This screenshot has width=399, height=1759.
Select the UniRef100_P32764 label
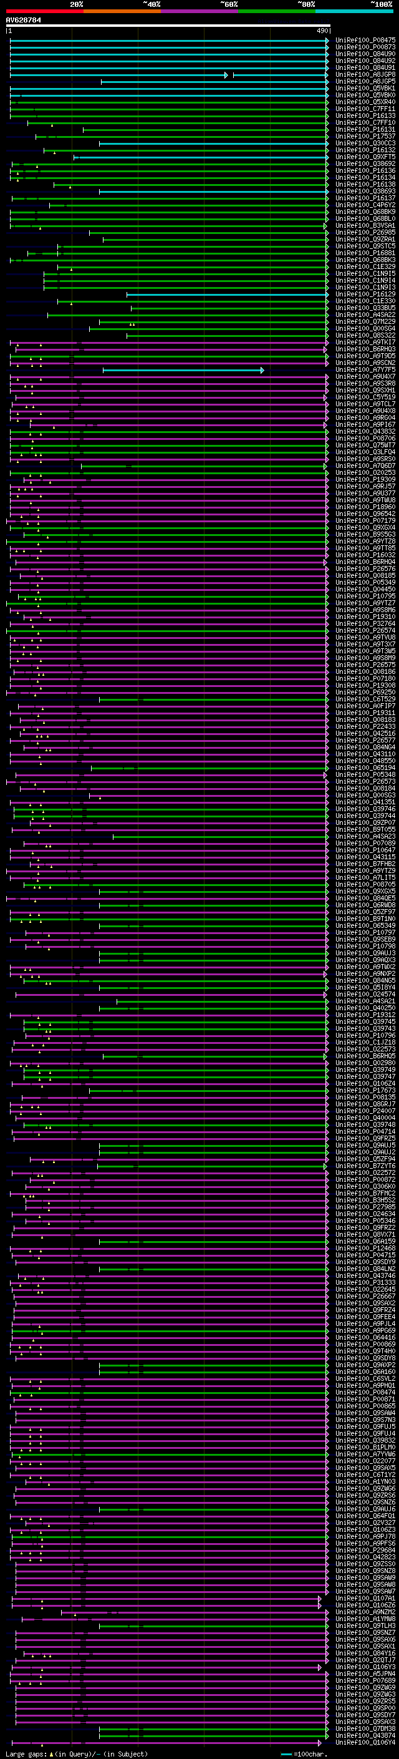365,624
